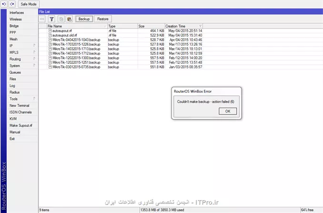The width and height of the screenshot is (323, 213).
Task: Toggle Safe Mode button
Action: pyautogui.click(x=29, y=4)
